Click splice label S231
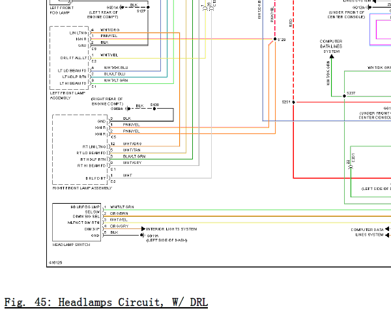 coord(286,102)
